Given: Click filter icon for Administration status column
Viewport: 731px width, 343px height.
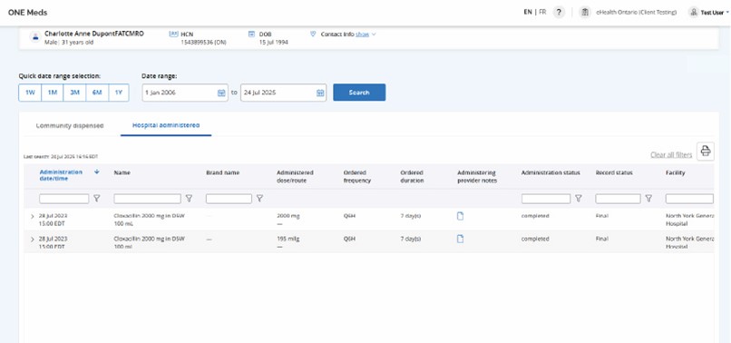Looking at the screenshot, I should coord(578,199).
